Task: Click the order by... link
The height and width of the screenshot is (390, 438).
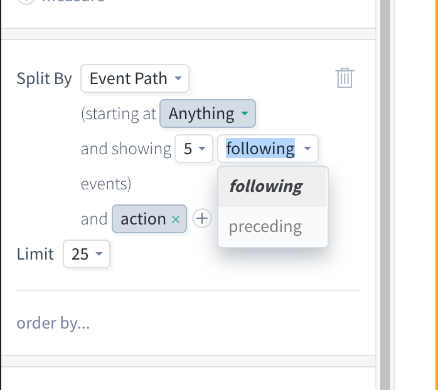Action: coord(53,323)
